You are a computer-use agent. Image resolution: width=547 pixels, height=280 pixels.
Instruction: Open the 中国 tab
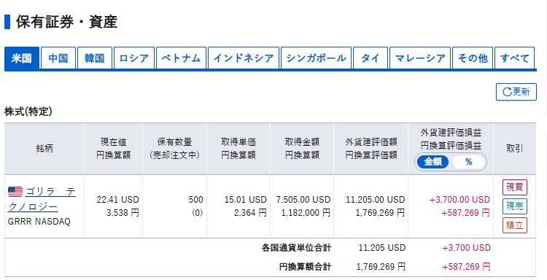click(x=58, y=58)
